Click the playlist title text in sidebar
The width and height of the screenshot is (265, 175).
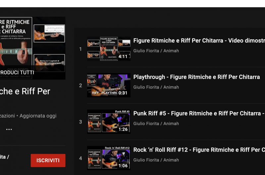(25, 91)
